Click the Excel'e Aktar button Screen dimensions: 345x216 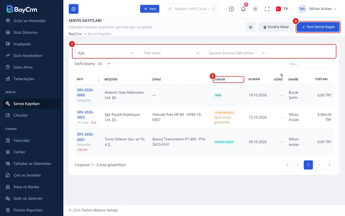[x=276, y=27]
